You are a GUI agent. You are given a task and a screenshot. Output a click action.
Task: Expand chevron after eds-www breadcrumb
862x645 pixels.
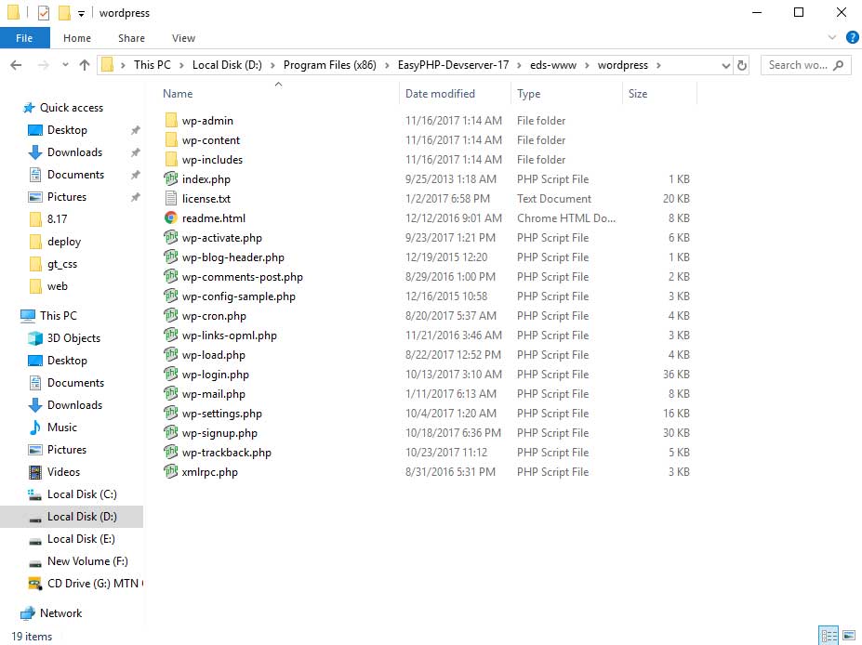(x=587, y=65)
